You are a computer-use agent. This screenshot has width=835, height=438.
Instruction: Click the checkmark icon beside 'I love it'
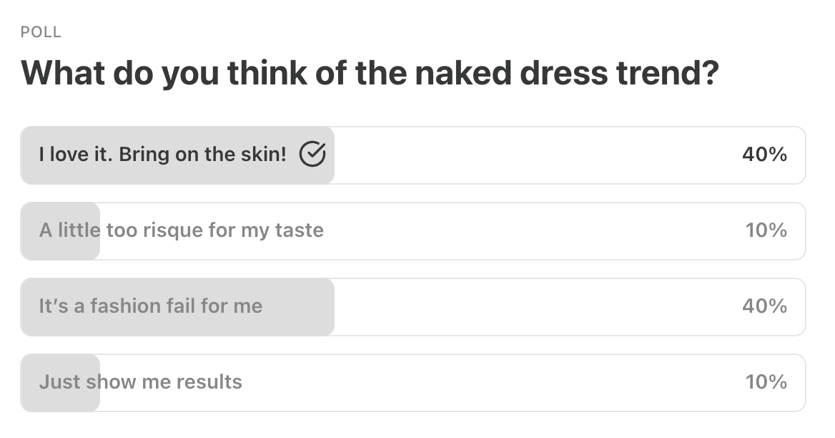312,154
